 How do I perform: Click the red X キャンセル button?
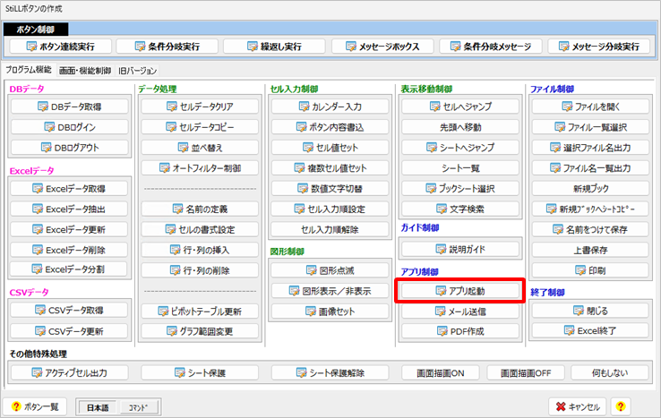579,405
